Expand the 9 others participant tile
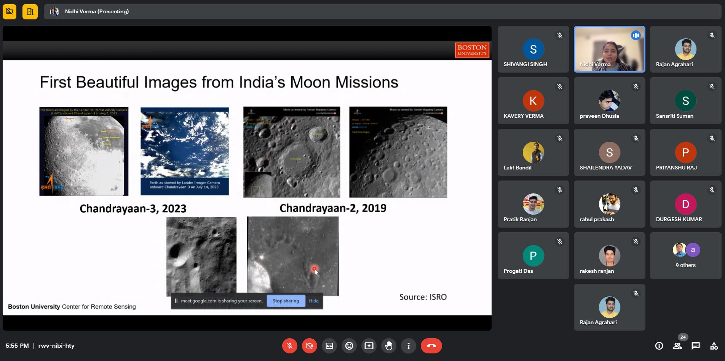Viewport: 725px width, 361px height. [x=685, y=255]
